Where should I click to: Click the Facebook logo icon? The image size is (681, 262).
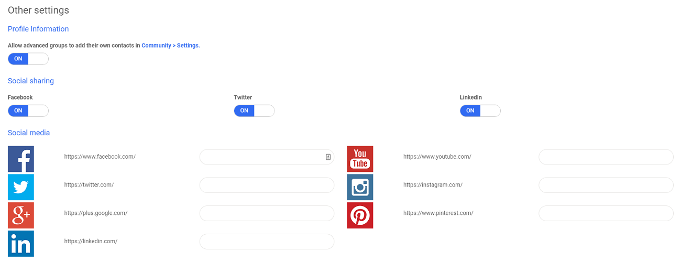21,159
